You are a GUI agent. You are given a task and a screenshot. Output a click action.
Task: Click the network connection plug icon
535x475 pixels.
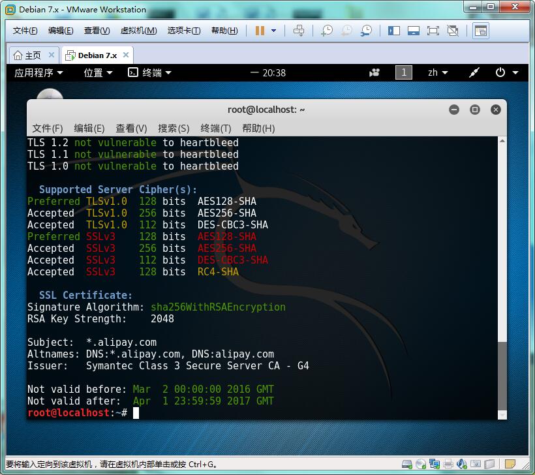(474, 72)
